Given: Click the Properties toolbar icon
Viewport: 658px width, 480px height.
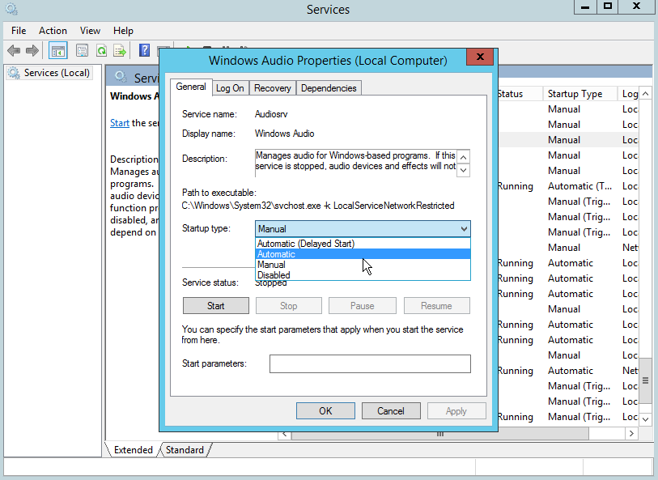Looking at the screenshot, I should coord(83,51).
